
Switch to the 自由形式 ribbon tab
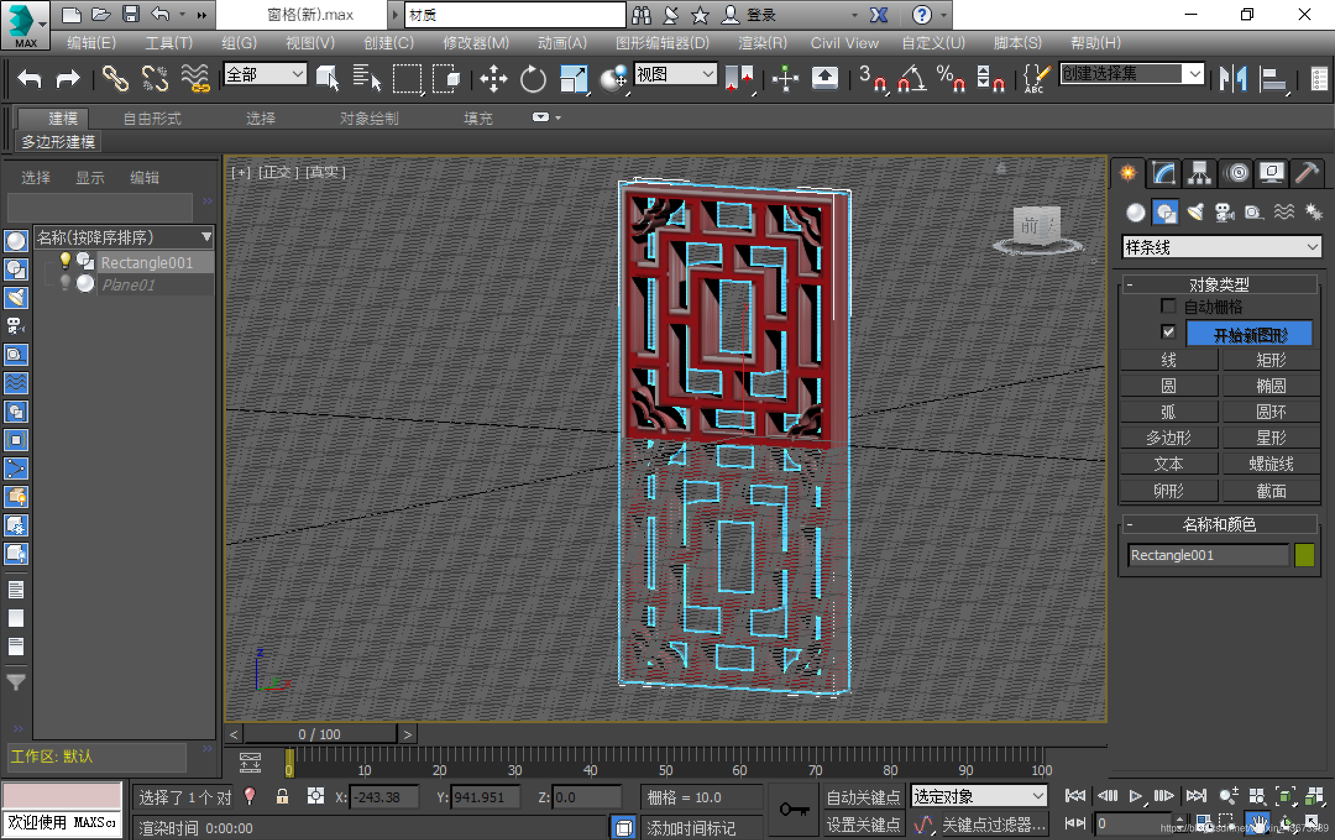click(152, 118)
